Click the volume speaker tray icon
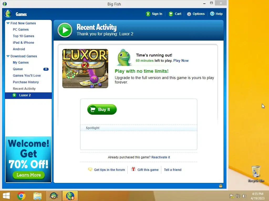 [244, 196]
